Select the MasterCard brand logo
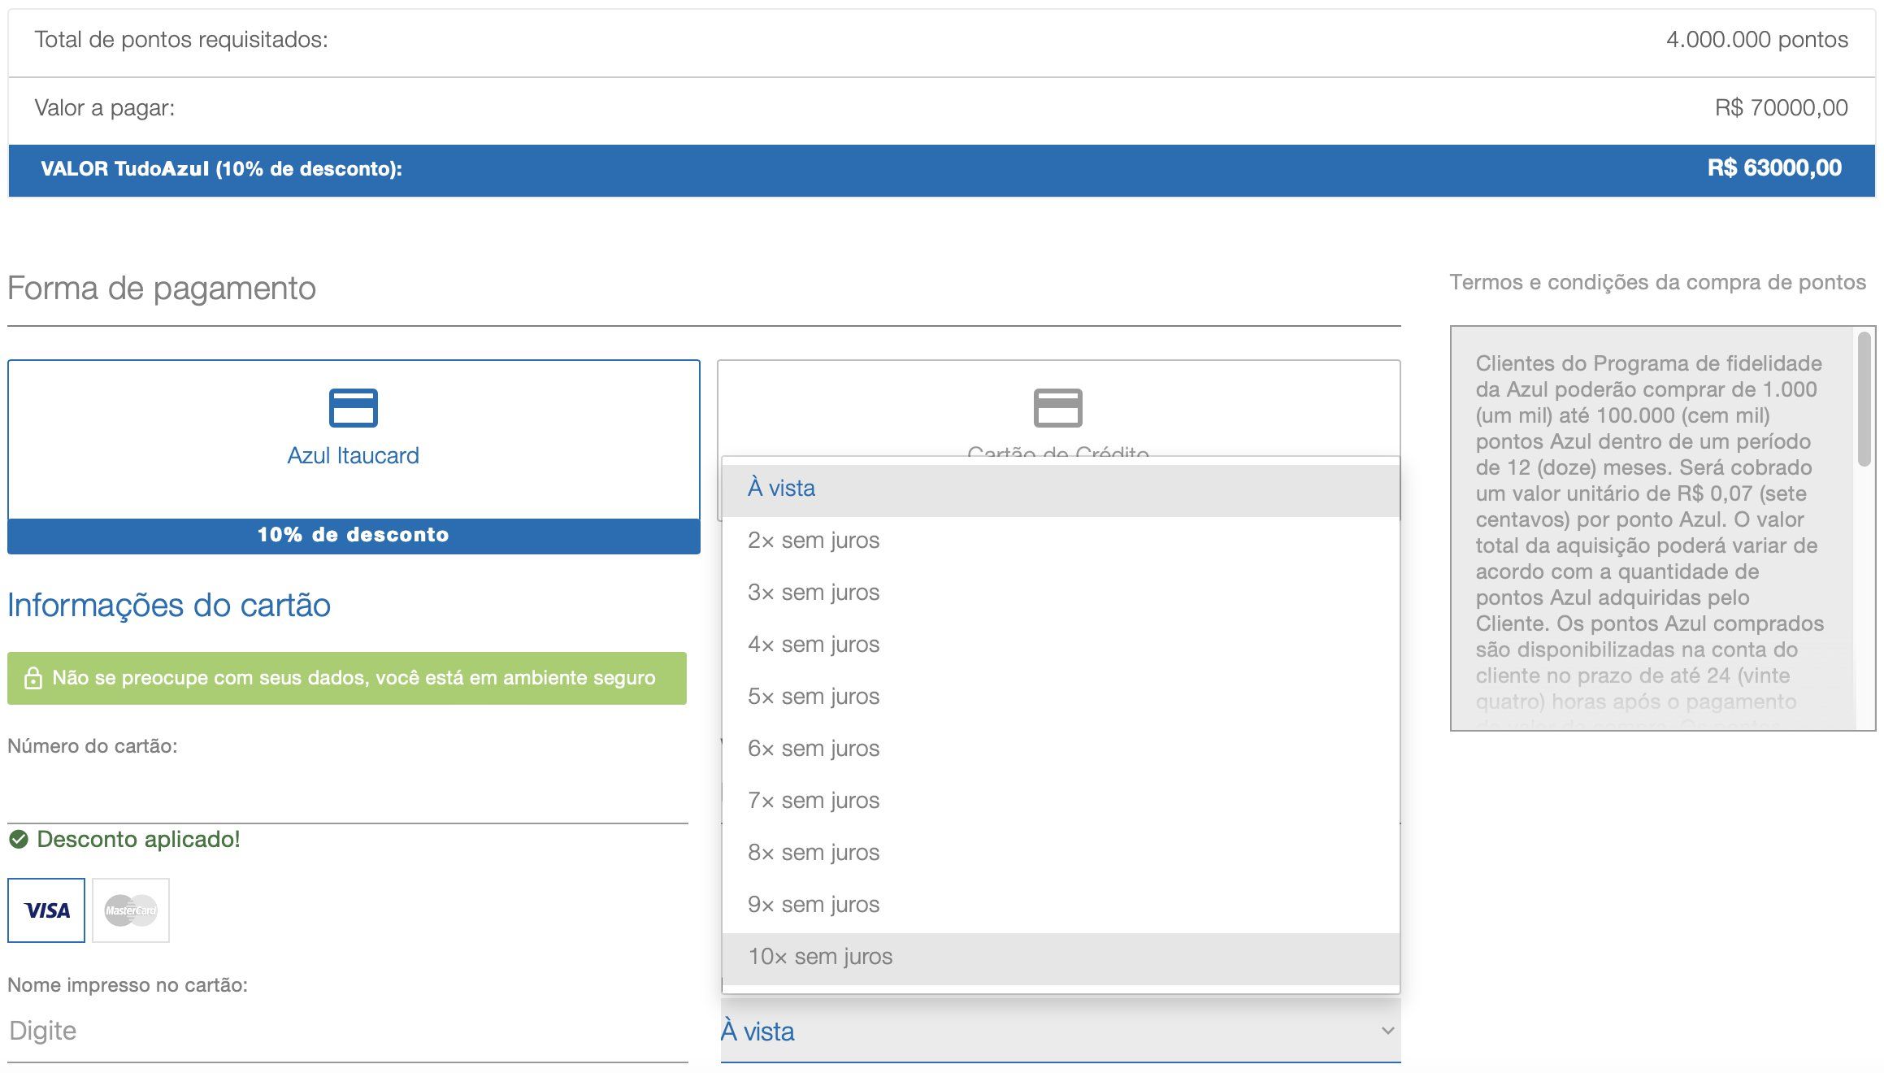 [x=131, y=910]
